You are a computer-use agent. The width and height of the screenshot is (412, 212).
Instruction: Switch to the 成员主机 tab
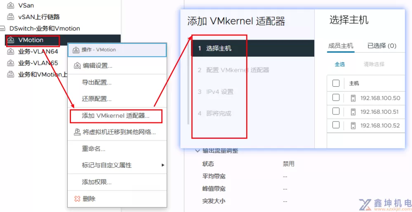click(341, 46)
